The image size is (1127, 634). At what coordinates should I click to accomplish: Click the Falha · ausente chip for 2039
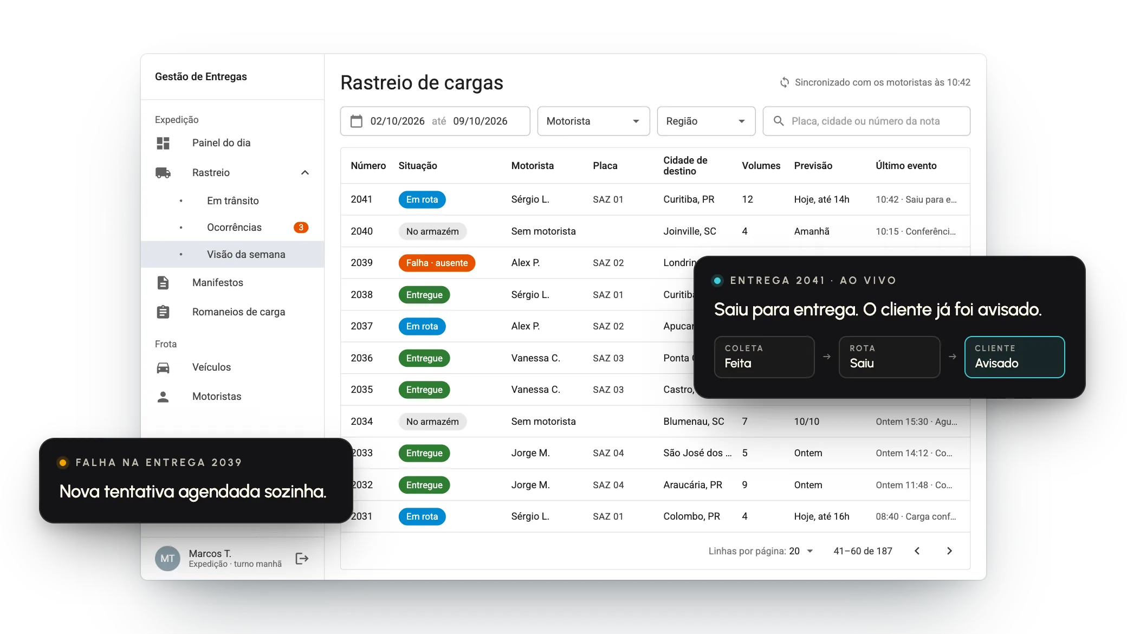point(437,263)
